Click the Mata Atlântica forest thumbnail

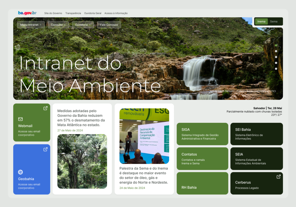82,161
